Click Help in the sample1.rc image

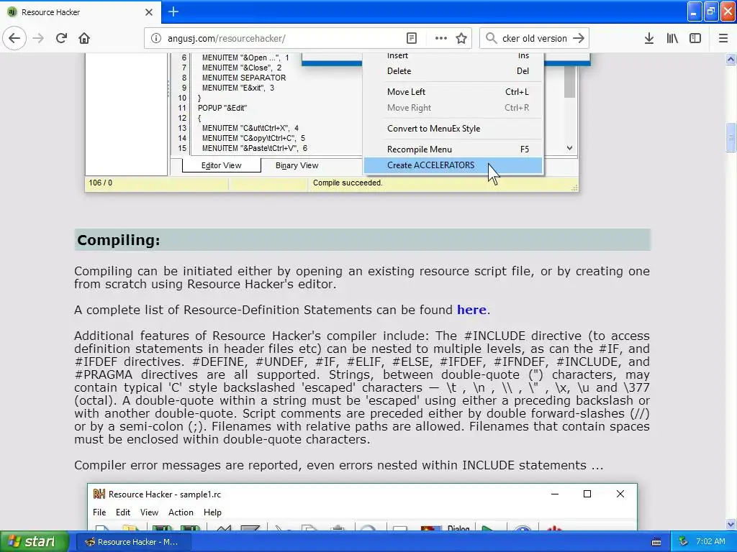(x=212, y=512)
